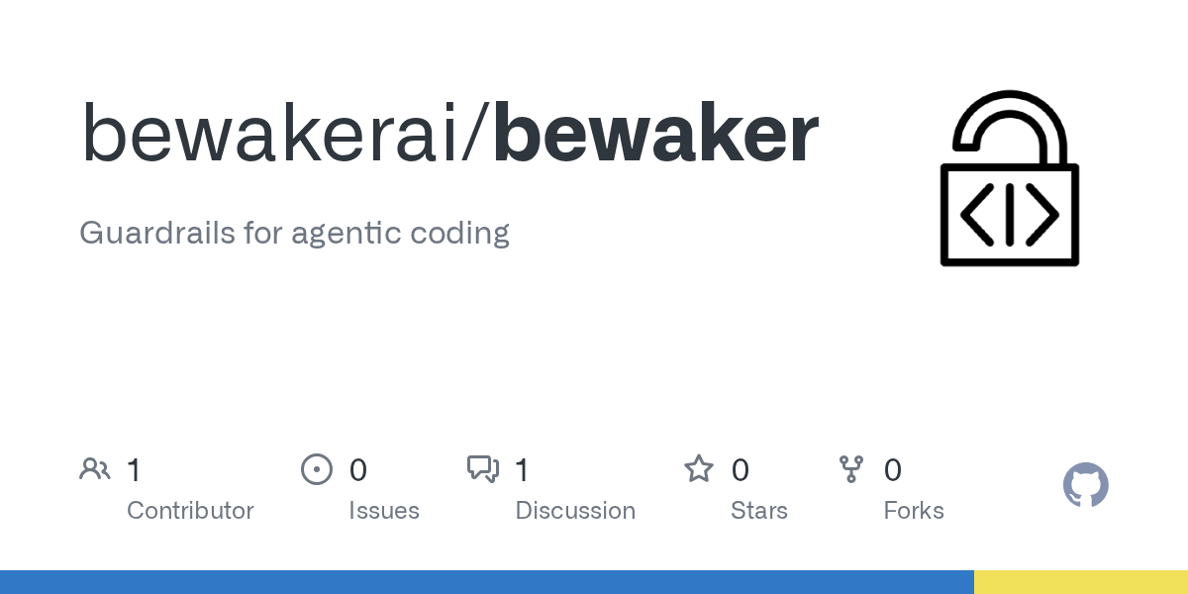
Task: Select the Stars label
Action: coord(758,511)
